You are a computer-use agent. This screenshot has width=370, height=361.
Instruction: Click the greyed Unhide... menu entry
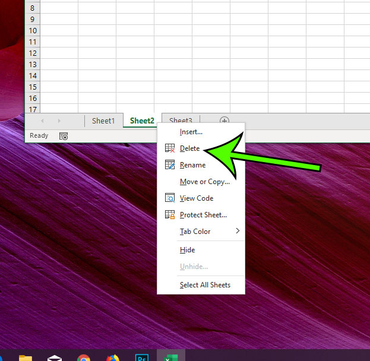click(201, 267)
